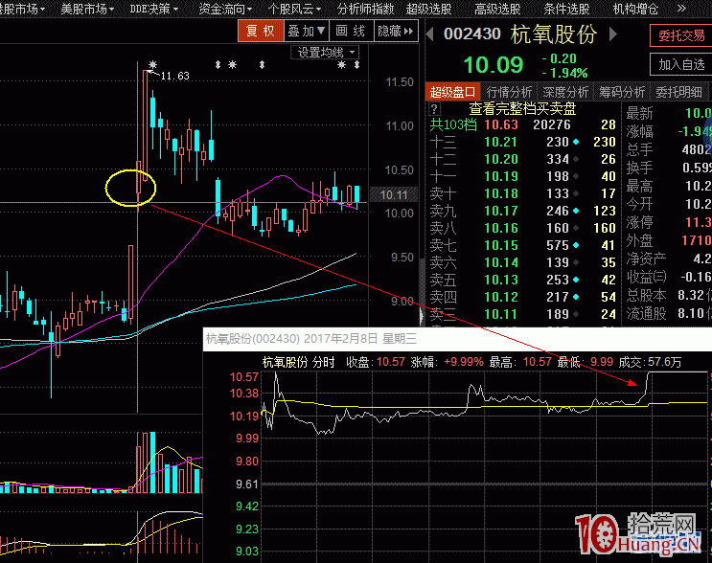Click the 11.63 high price label
Viewport: 712px width, 563px height.
174,76
